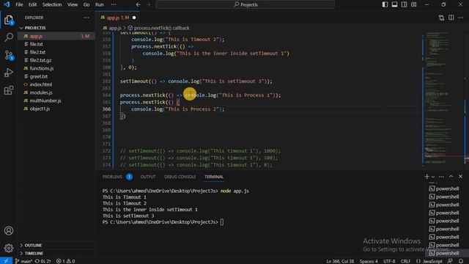Open Explorer Views and More Actions ellipsis

coord(86,18)
